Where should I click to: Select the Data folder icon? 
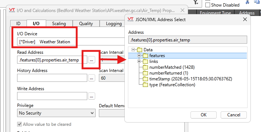pyautogui.click(x=140, y=49)
